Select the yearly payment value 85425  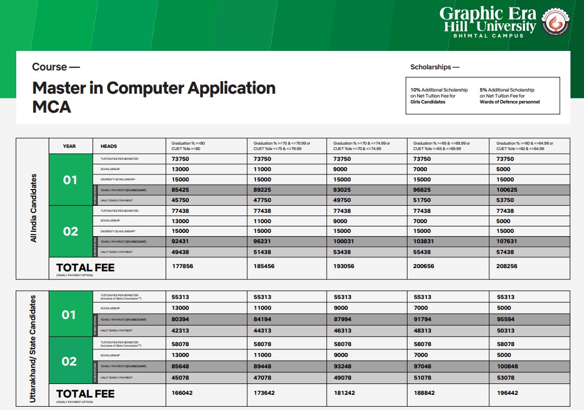point(180,190)
